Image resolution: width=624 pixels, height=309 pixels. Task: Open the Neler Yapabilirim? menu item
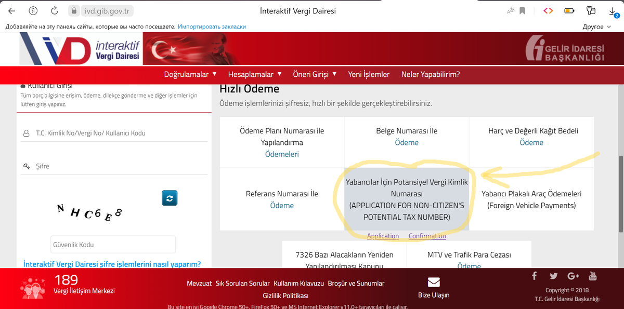(431, 74)
